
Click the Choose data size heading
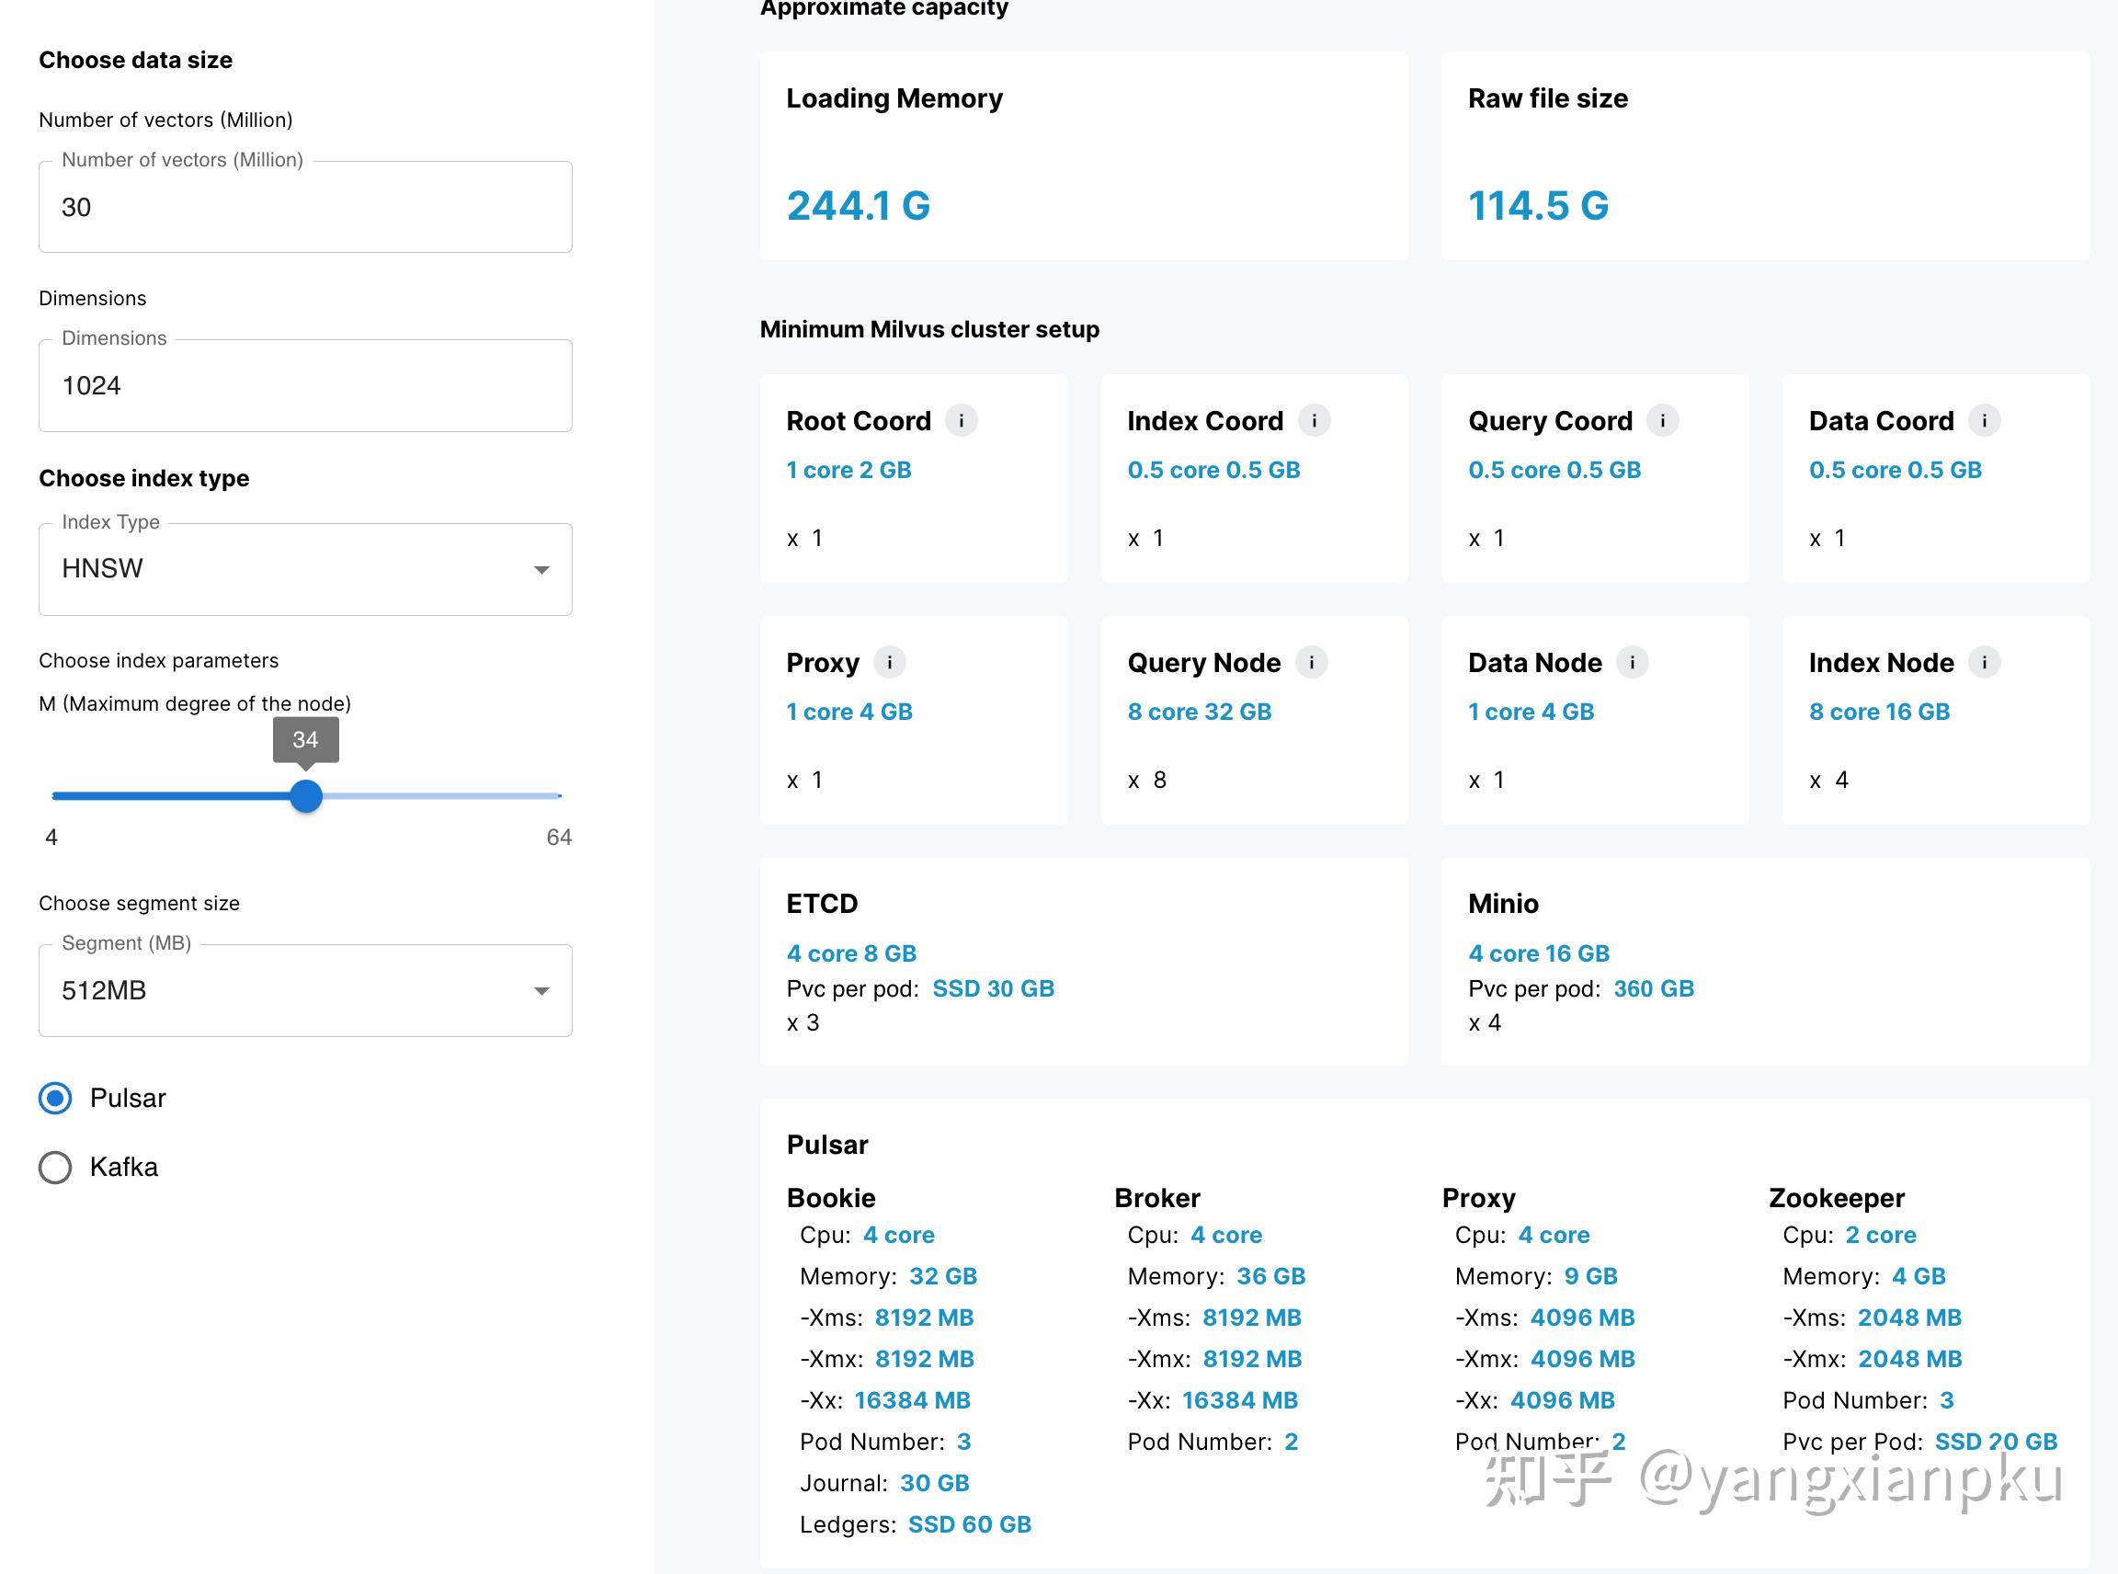coord(135,60)
